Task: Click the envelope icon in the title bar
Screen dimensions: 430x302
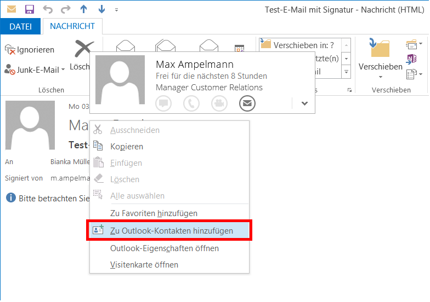Action: [11, 10]
